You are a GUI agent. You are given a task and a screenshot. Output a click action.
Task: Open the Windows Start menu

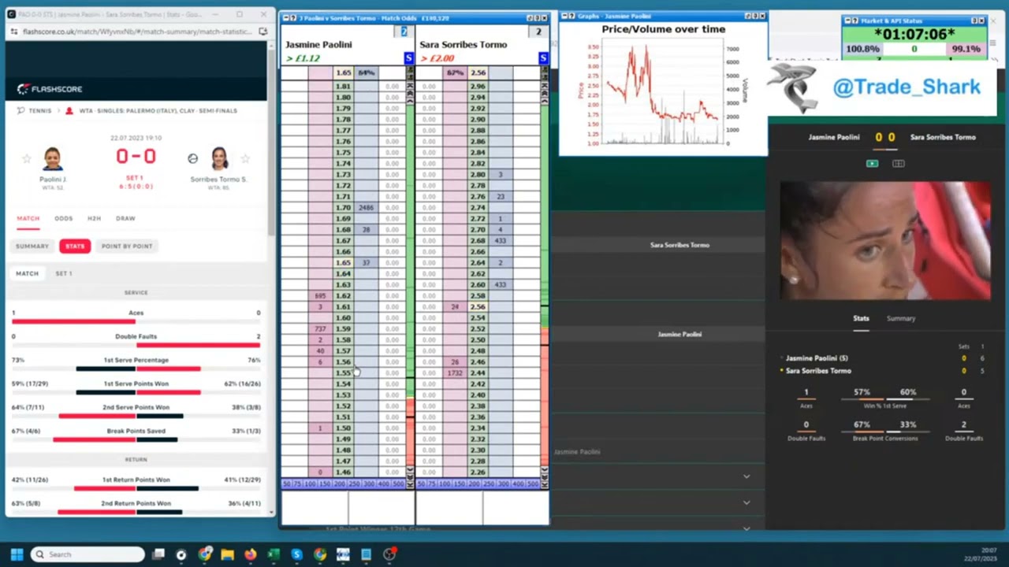17,554
